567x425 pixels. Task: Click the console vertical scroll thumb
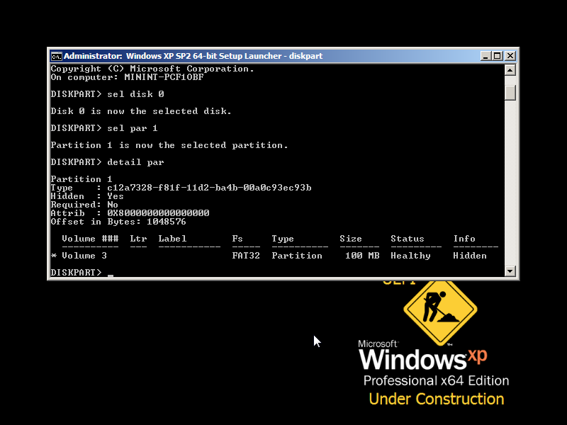[510, 93]
